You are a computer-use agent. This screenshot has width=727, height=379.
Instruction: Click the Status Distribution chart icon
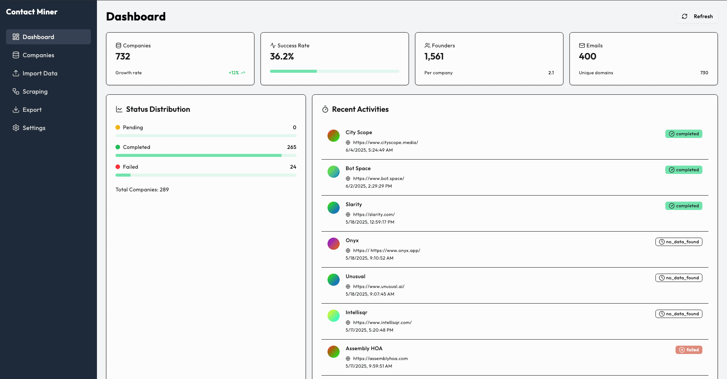[119, 109]
